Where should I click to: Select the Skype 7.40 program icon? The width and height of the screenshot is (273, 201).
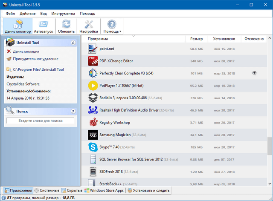pos(93,147)
